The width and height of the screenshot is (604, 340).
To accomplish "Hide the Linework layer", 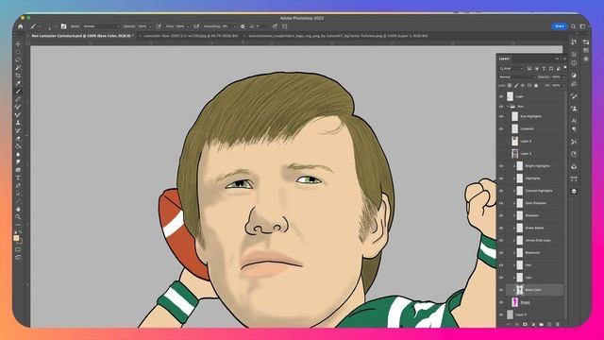I will click(501, 128).
